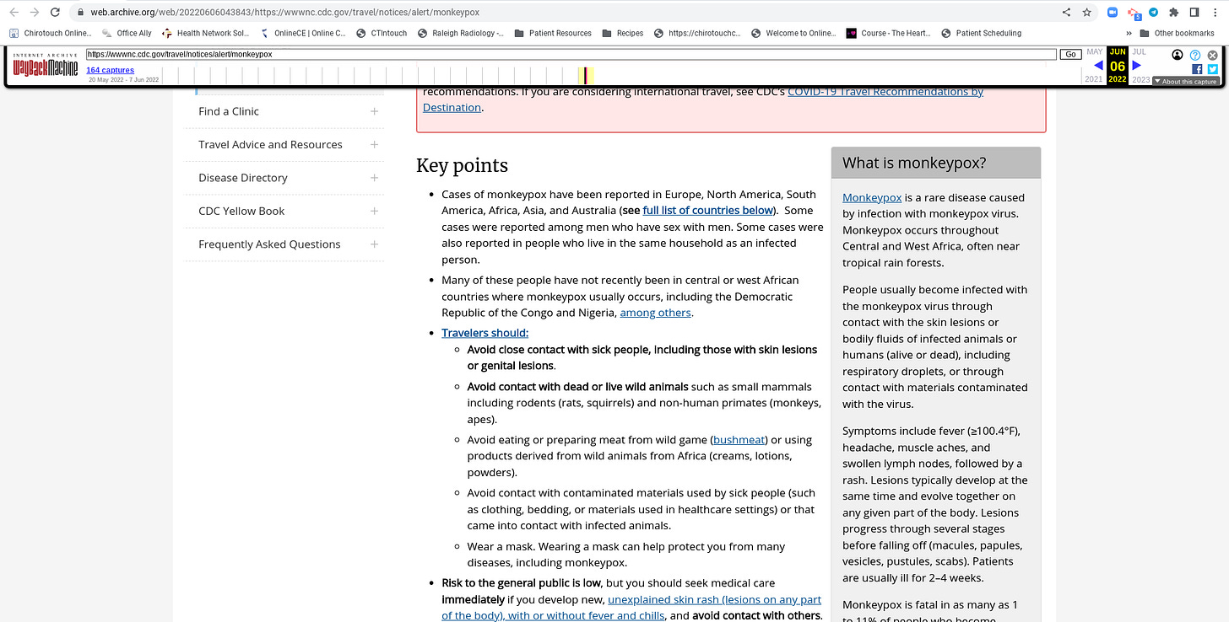
Task: Show hidden bookmarks with the double chevron
Action: pyautogui.click(x=1129, y=33)
